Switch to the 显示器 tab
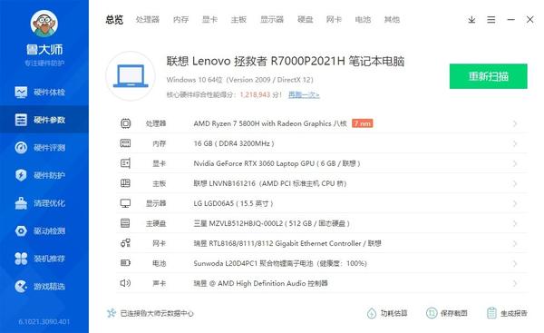 (272, 19)
